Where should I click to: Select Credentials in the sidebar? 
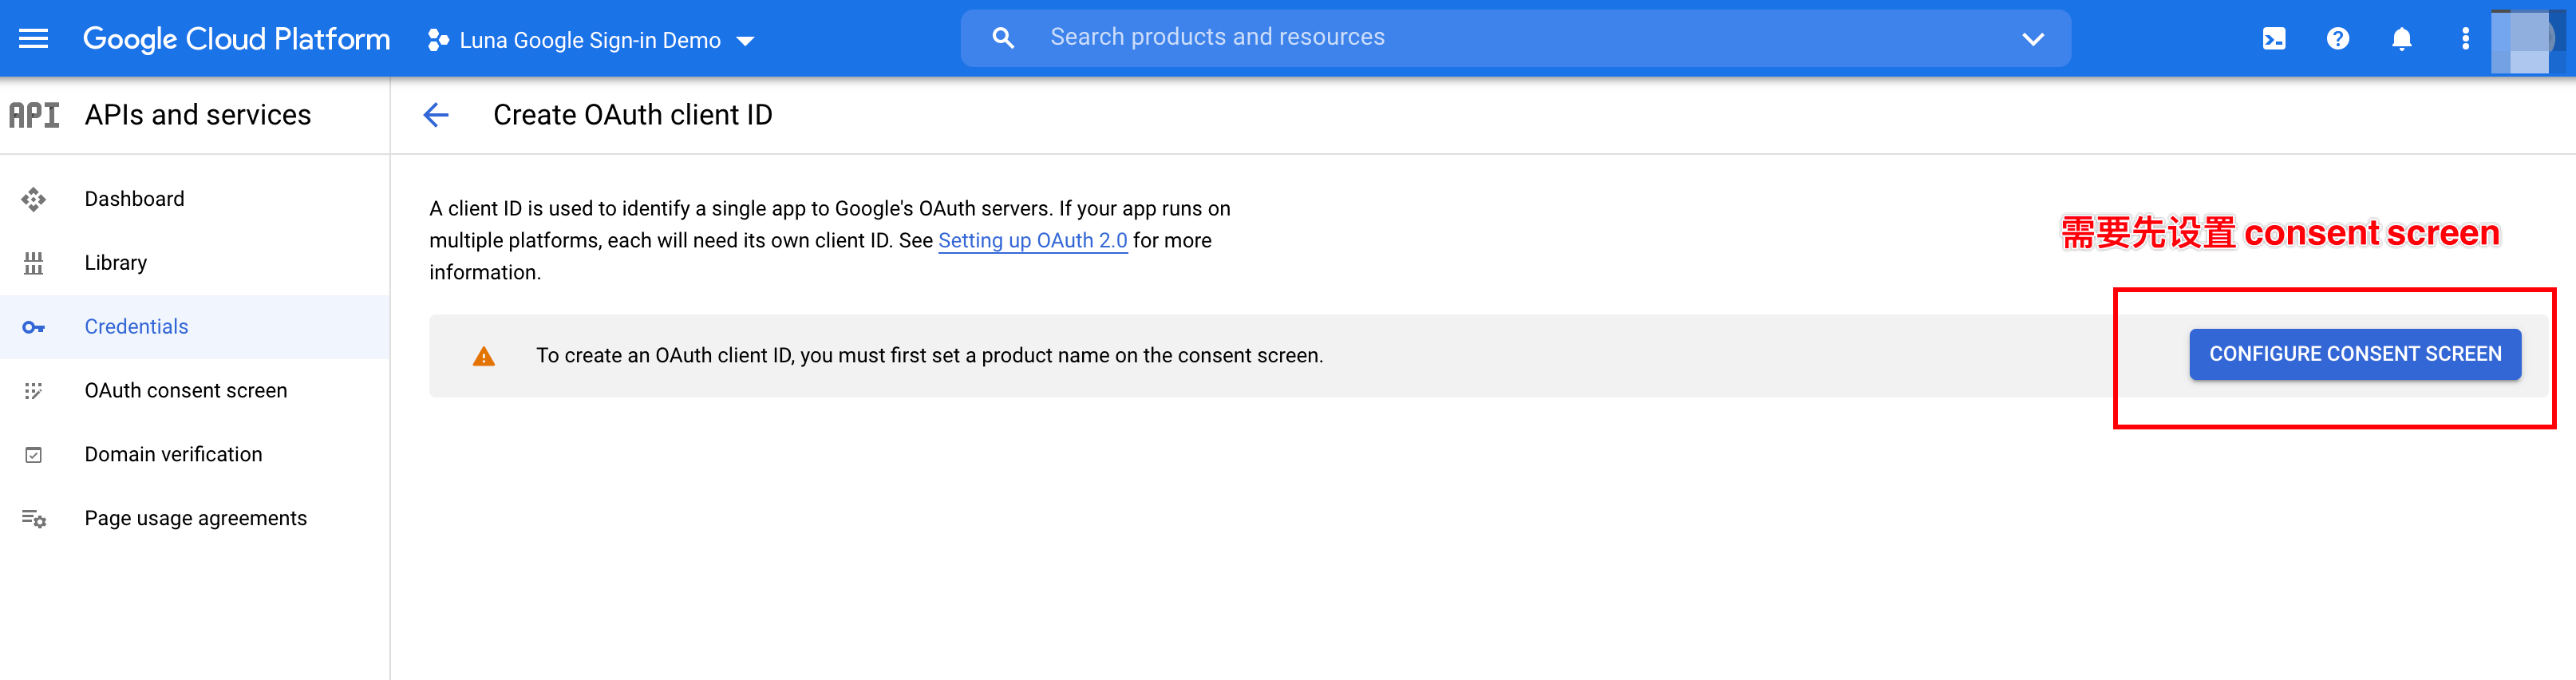click(x=195, y=327)
